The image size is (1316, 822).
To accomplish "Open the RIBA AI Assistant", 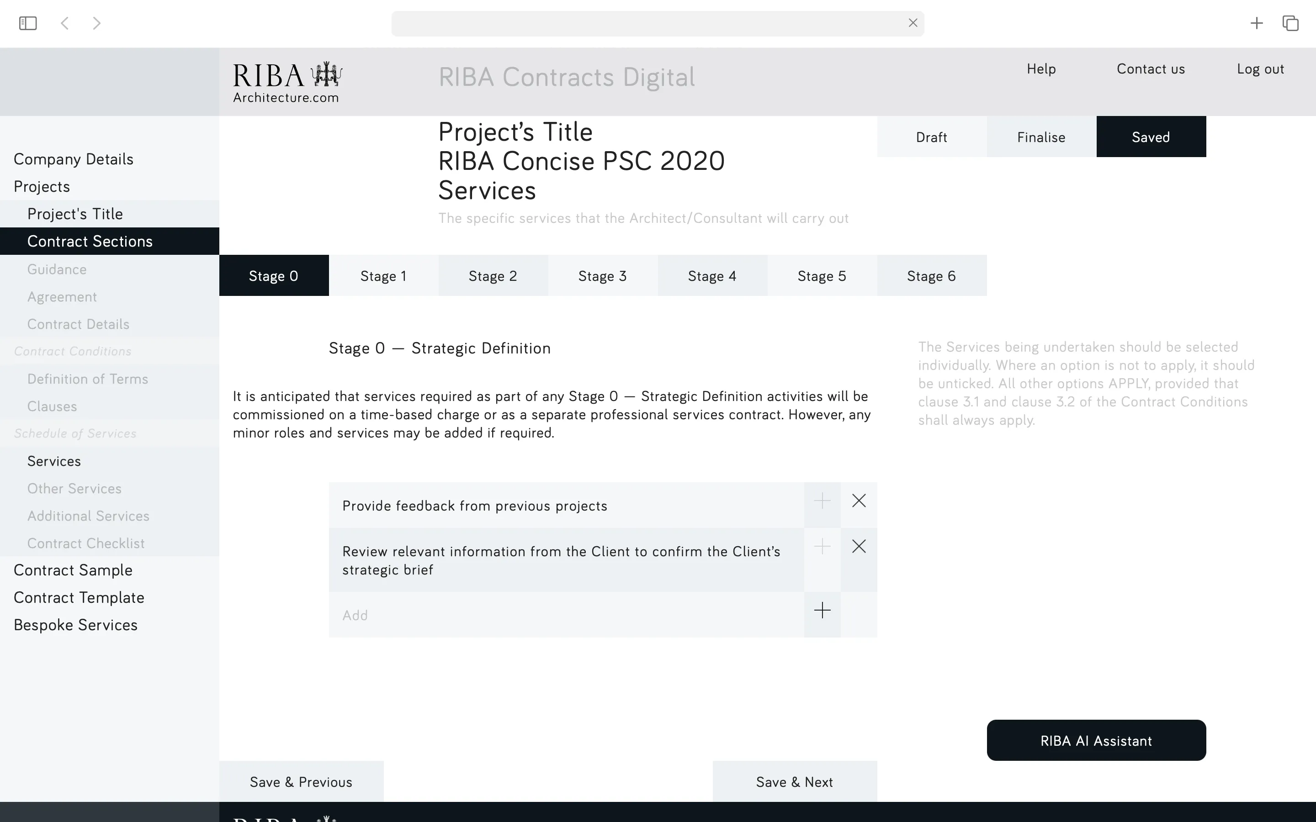I will [1095, 740].
